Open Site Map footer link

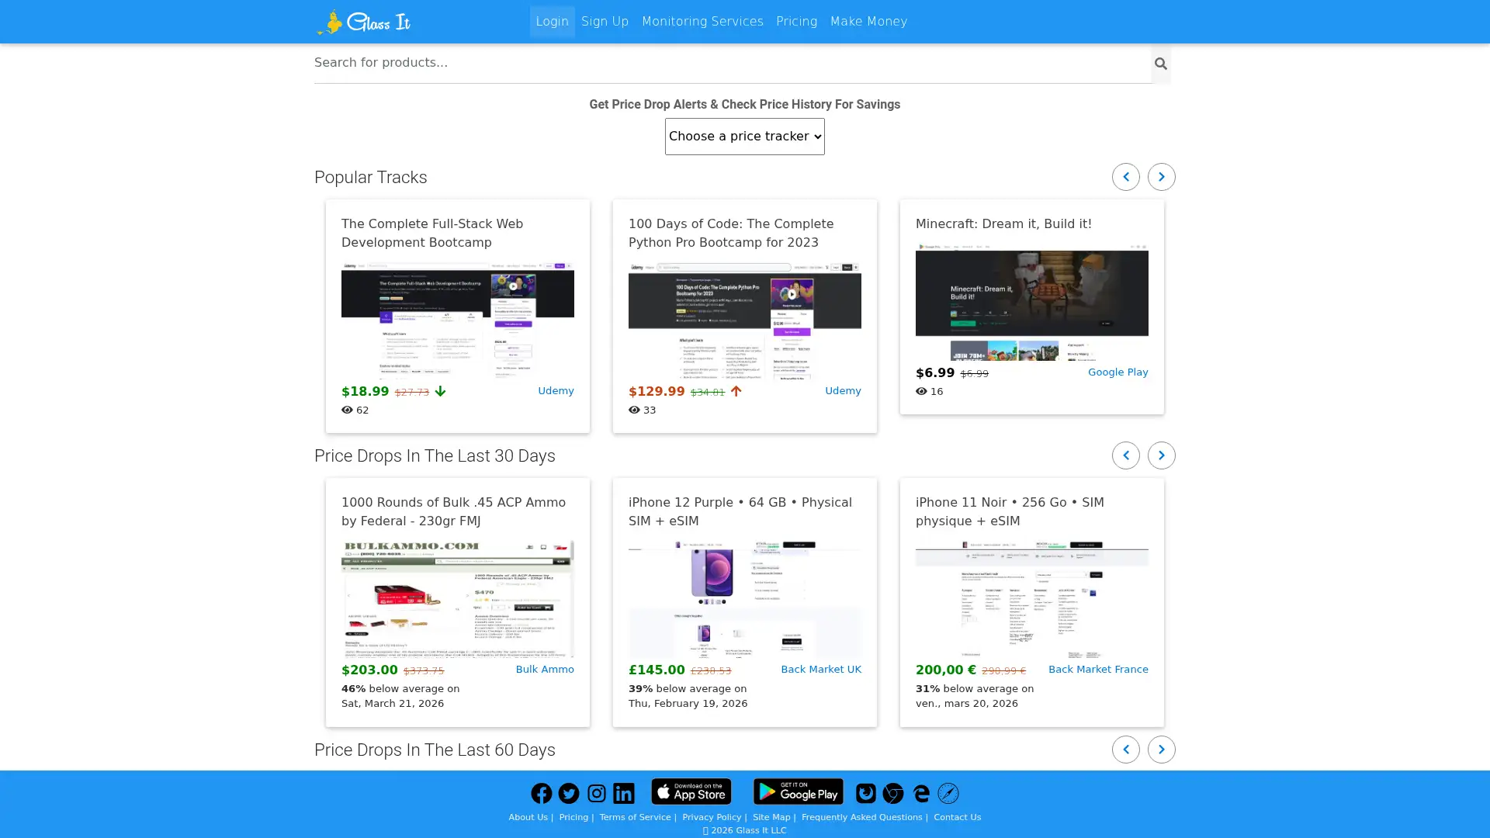click(771, 817)
